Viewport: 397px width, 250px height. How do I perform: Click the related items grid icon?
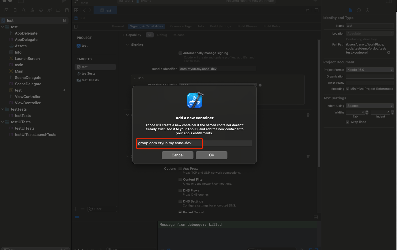[76, 10]
